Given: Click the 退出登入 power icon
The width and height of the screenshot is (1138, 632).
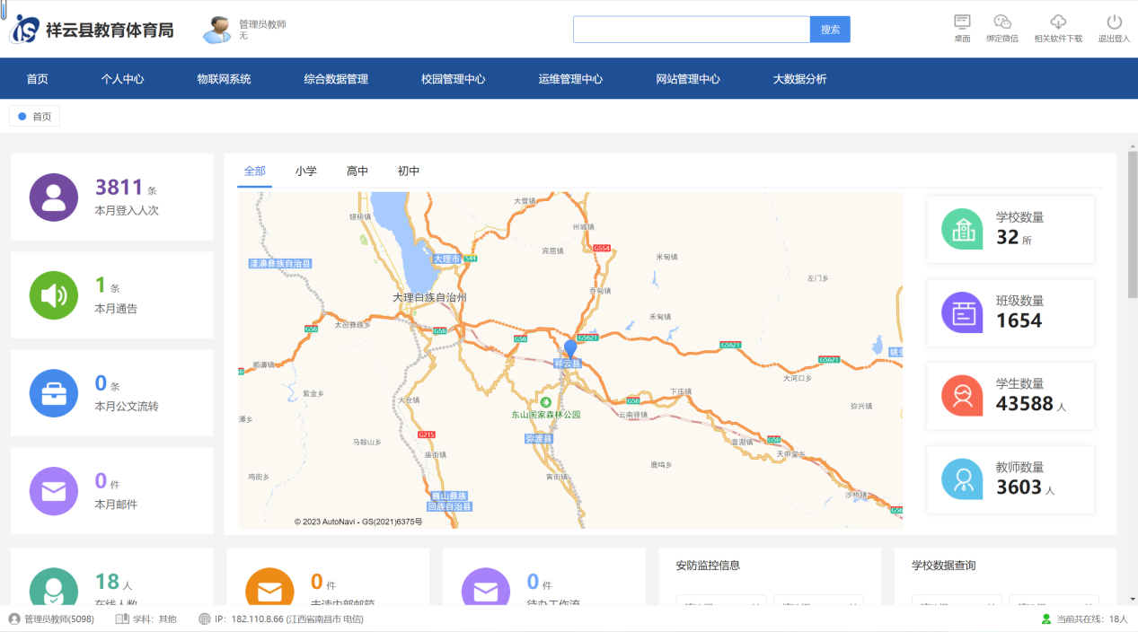Looking at the screenshot, I should (1114, 22).
